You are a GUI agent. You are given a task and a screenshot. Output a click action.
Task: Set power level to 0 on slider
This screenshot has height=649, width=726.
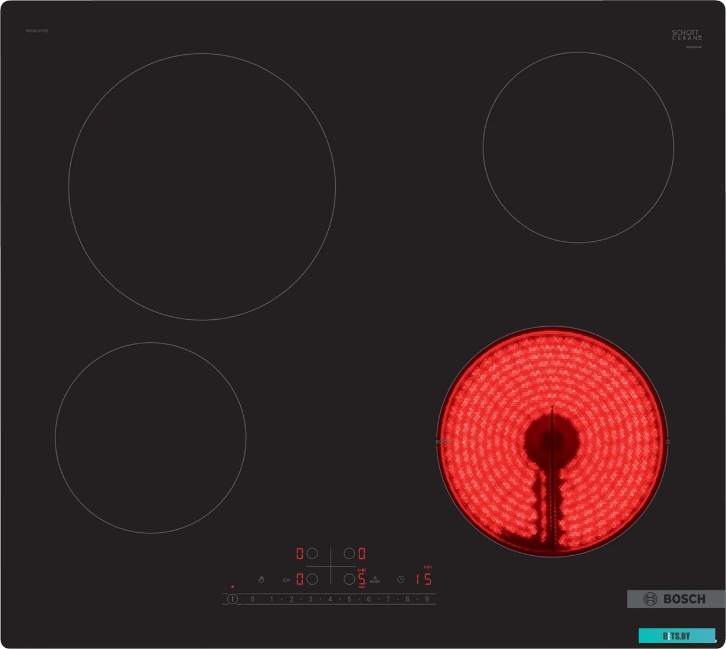tap(253, 599)
